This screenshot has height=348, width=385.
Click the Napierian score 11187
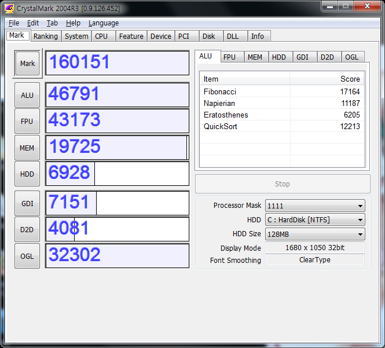tap(350, 103)
